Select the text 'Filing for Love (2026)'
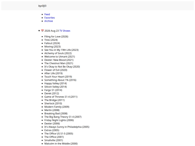195x146 pixels. tap(56, 36)
